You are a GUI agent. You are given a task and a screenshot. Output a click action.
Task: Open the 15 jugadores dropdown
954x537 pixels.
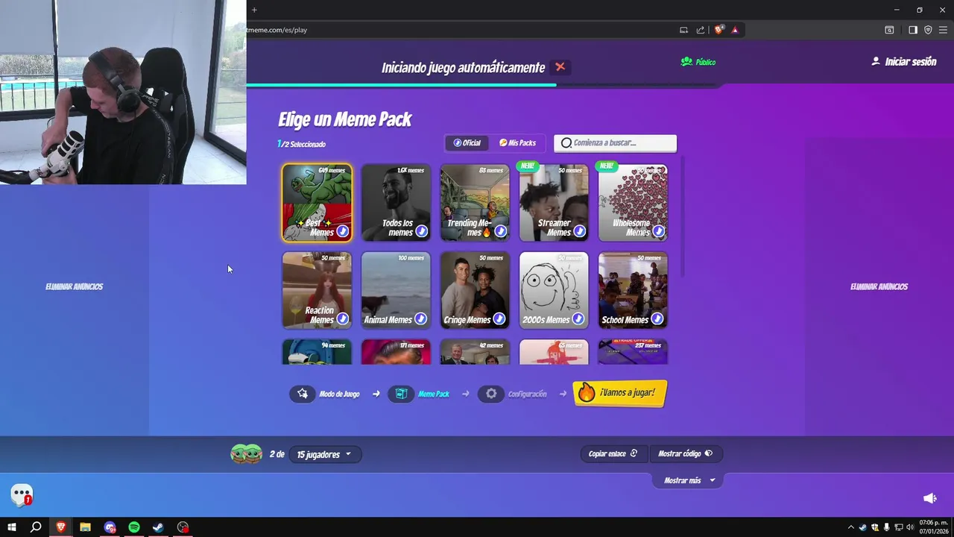point(325,454)
